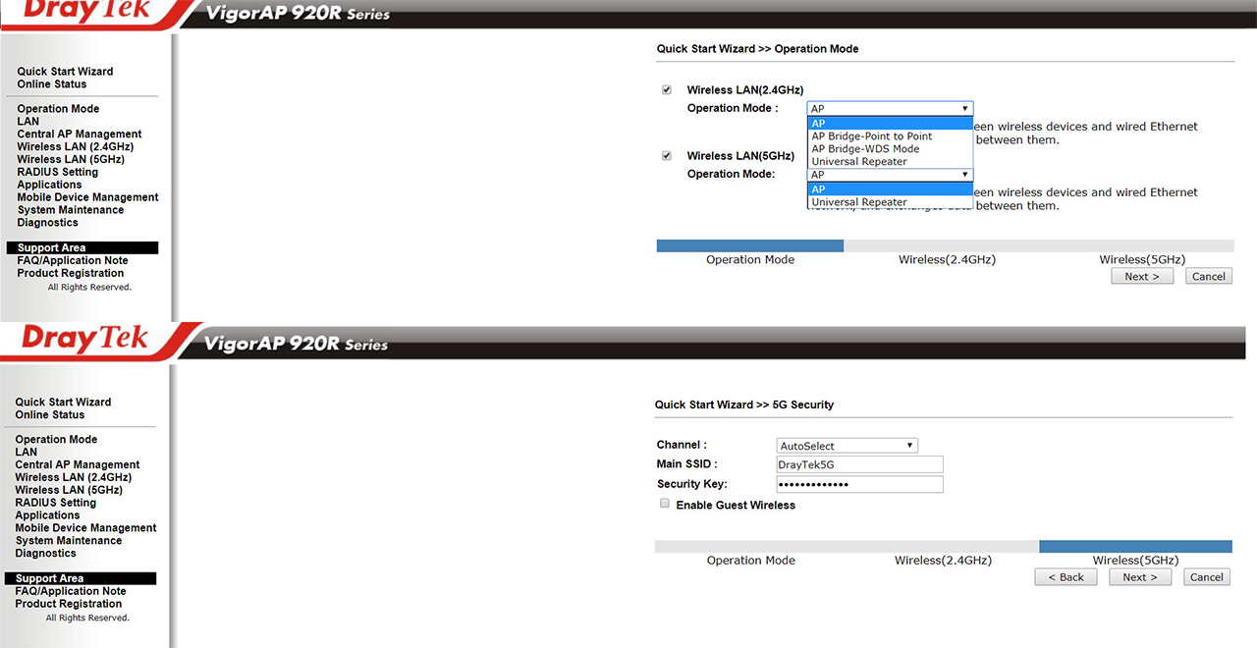Open System Maintenance in Operation Mode page sidebar
Viewport: 1257px width, 648px height.
71,210
